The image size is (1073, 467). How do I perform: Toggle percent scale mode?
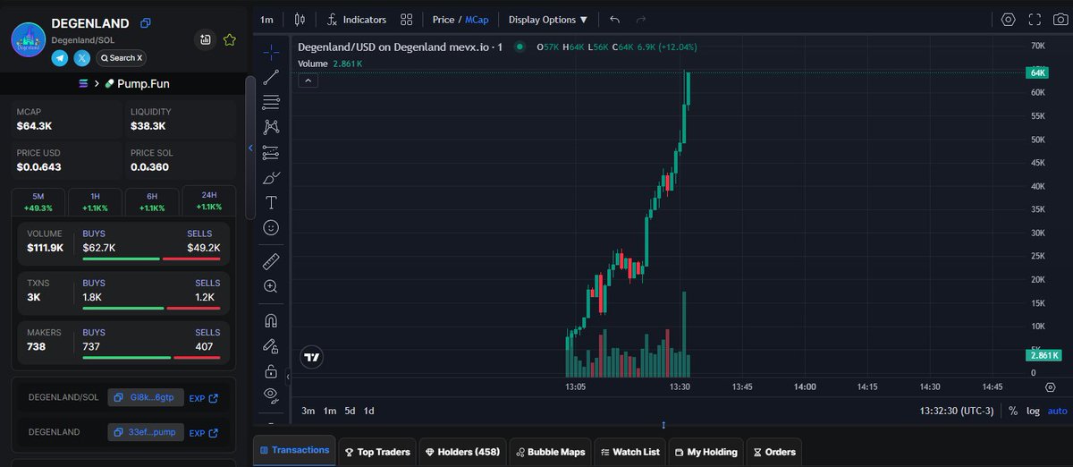click(x=1013, y=411)
